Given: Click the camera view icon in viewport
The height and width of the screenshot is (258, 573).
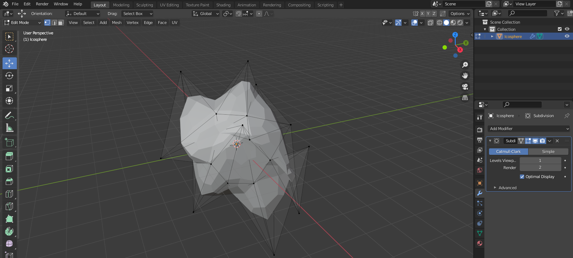Looking at the screenshot, I should [465, 87].
